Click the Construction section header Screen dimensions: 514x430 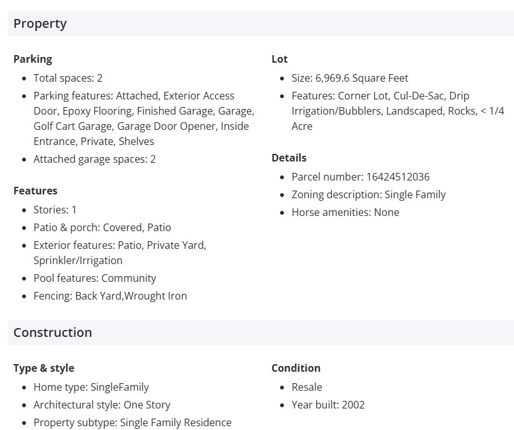coord(52,332)
